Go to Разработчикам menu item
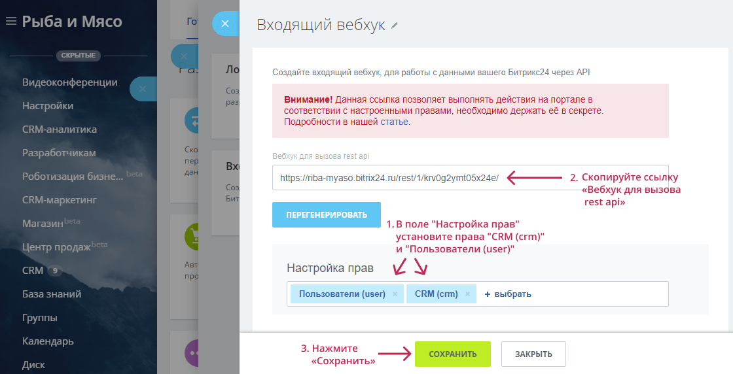733x374 pixels. click(x=59, y=153)
